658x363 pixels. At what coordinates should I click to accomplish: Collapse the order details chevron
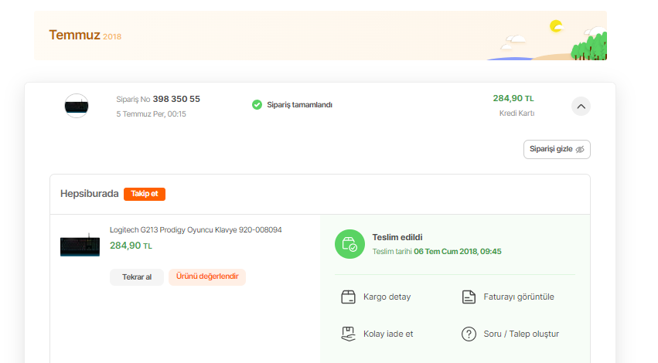581,107
